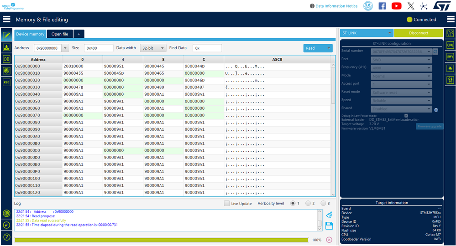Screen dimensions: 456x246
Task: Open the Erasing & Programming download icon
Action: pos(6,47)
